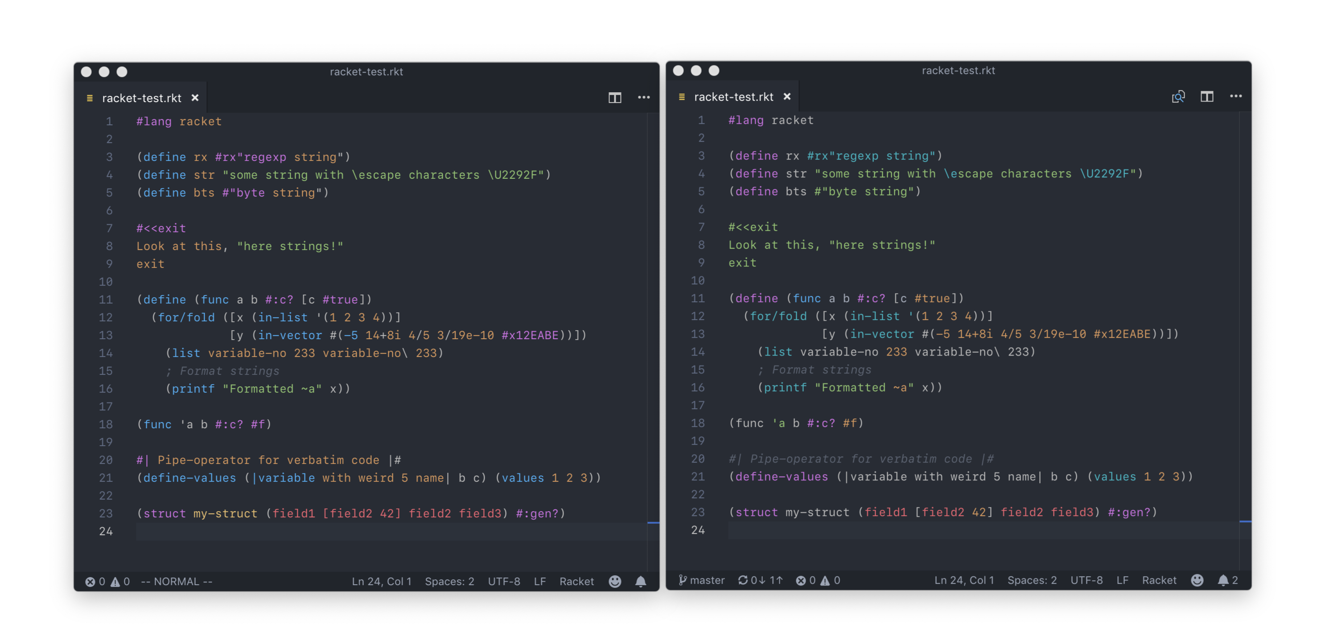Image resolution: width=1317 pixels, height=639 pixels.
Task: Close racket-test.rkt tab in left window
Action: [195, 98]
